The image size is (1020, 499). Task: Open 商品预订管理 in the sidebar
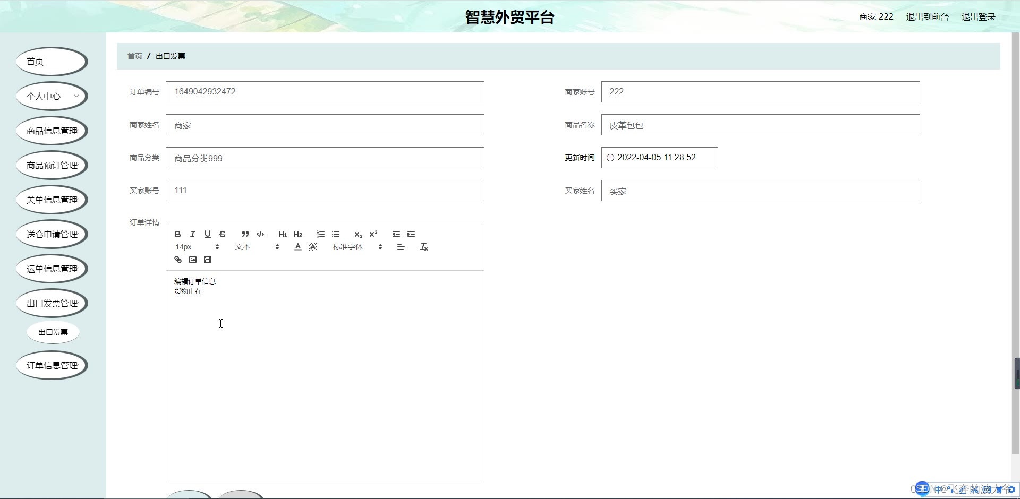52,165
